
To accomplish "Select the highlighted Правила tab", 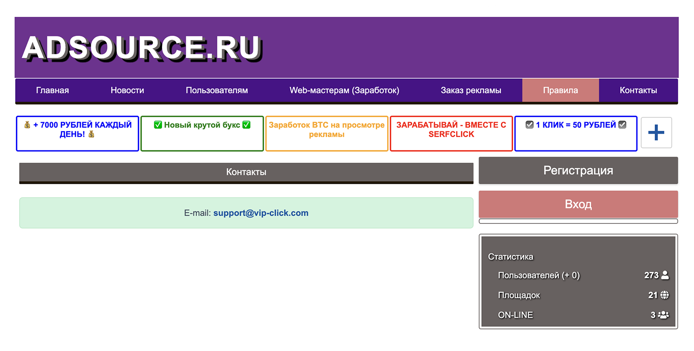I will (x=561, y=90).
